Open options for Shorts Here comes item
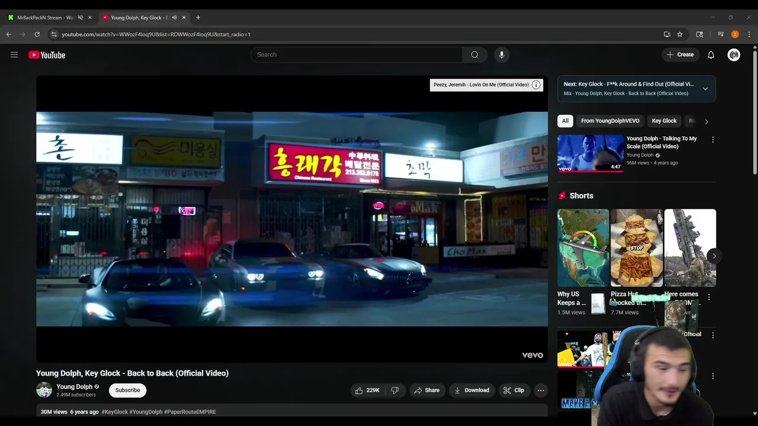The width and height of the screenshot is (758, 426). 709,297
